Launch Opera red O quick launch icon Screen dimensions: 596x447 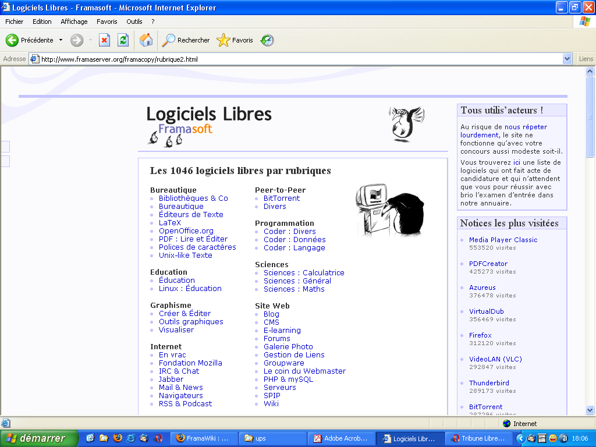[x=158, y=438]
